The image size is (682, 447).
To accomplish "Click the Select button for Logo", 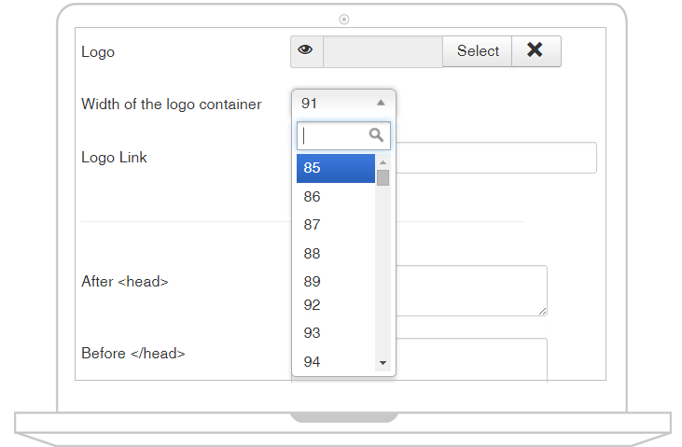I will click(477, 51).
